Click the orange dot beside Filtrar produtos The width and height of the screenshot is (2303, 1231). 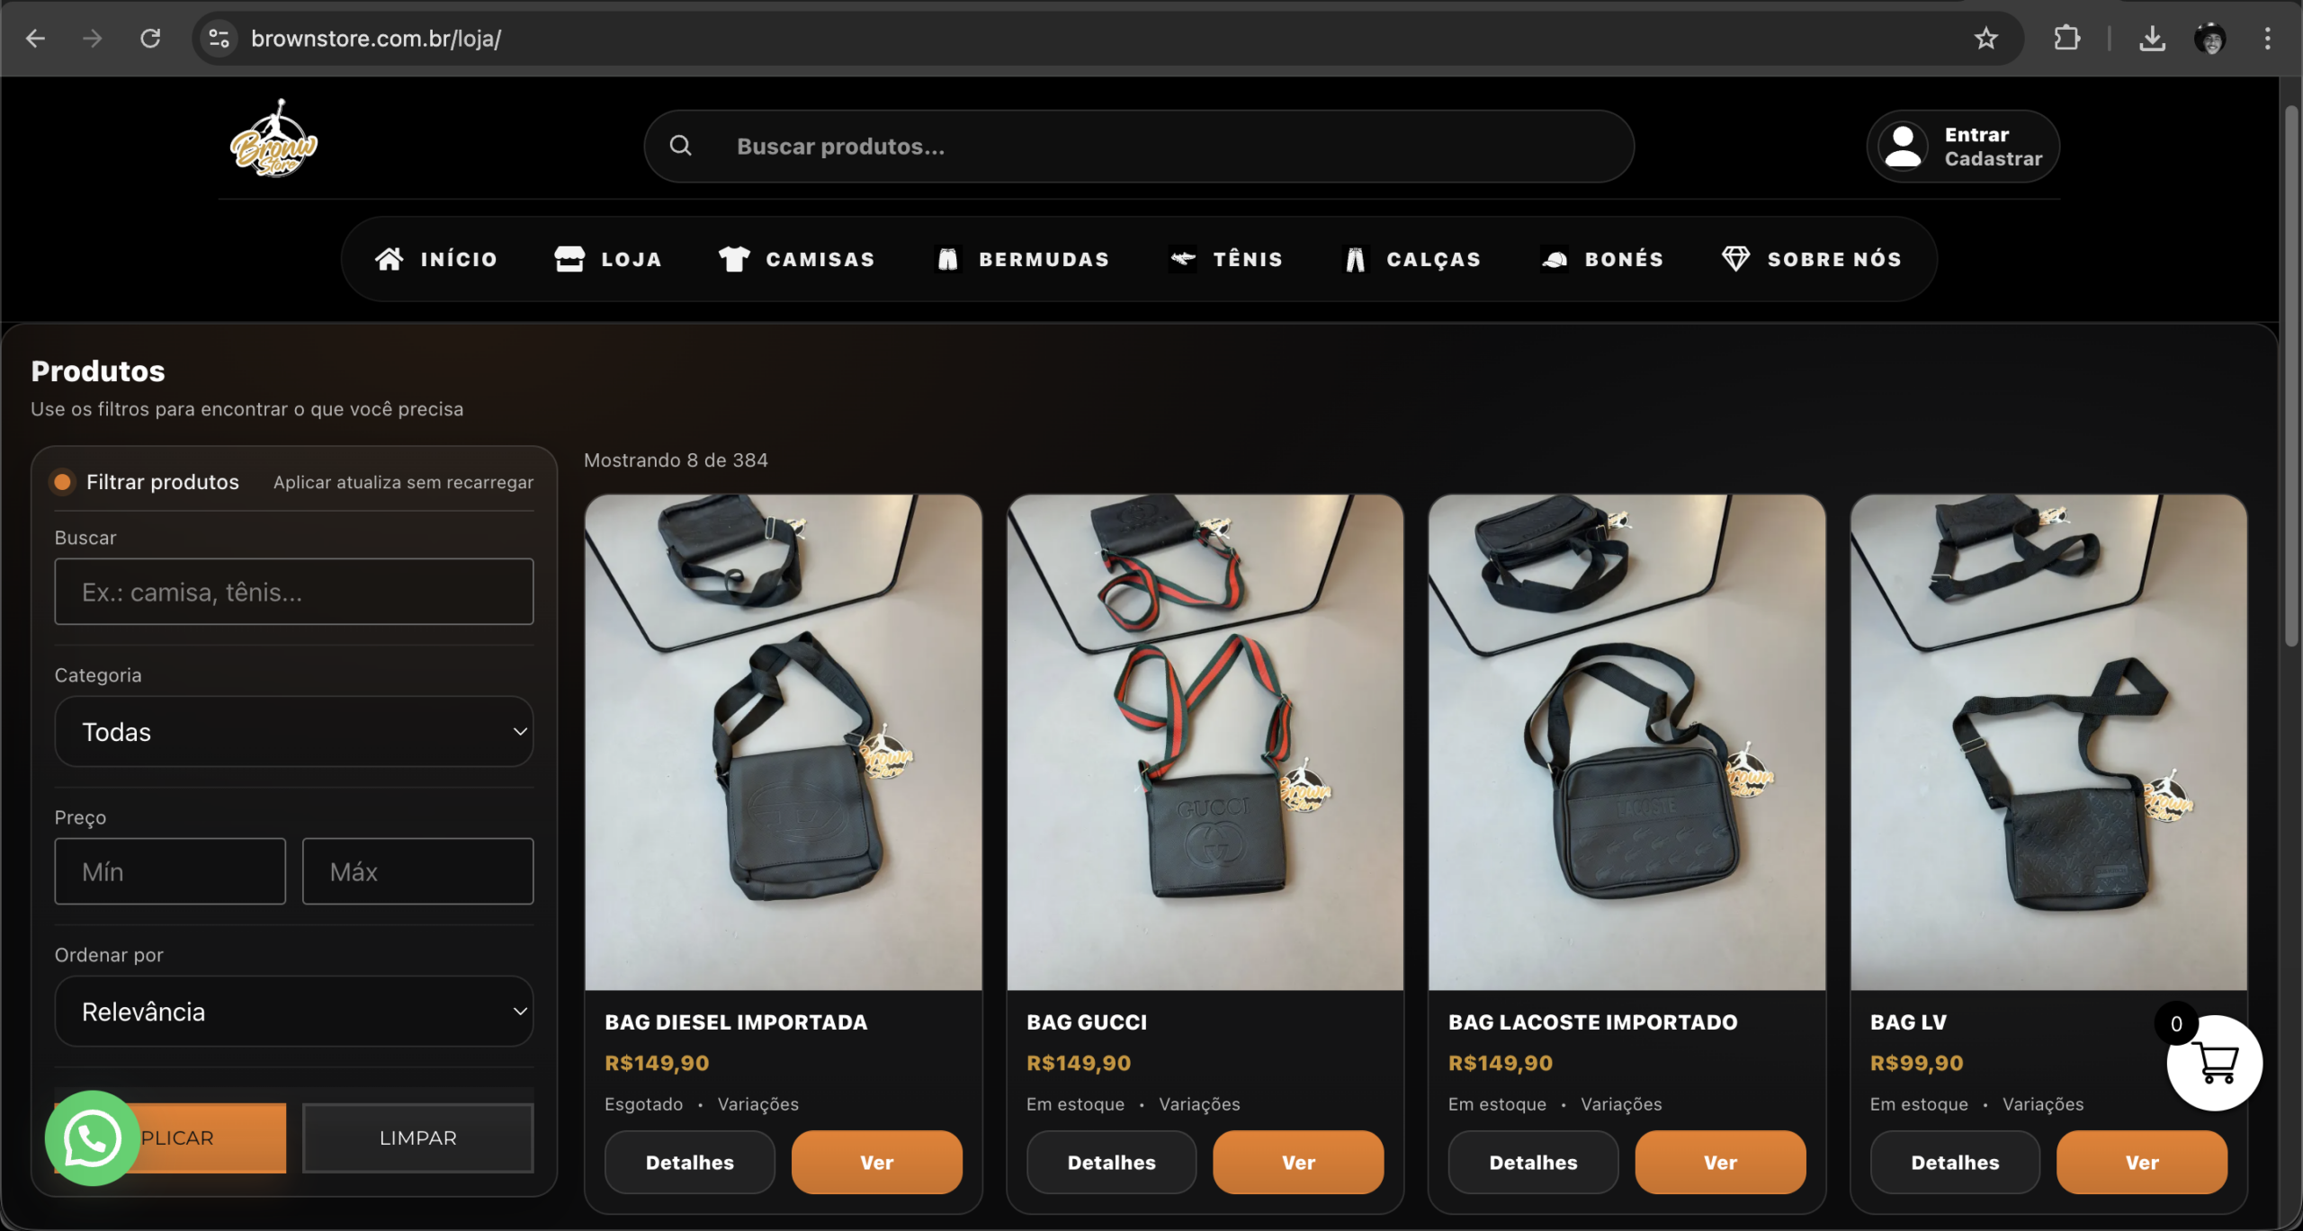pyautogui.click(x=63, y=482)
